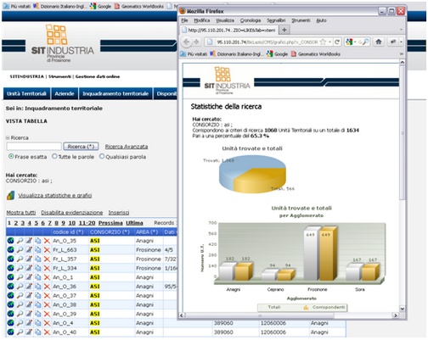The image size is (428, 340).
Task: Open the URL bar history dropdown arrow
Action: (330, 42)
